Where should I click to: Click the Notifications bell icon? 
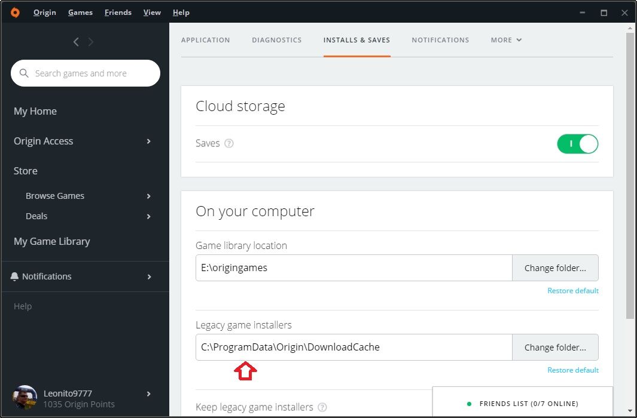[x=15, y=276]
